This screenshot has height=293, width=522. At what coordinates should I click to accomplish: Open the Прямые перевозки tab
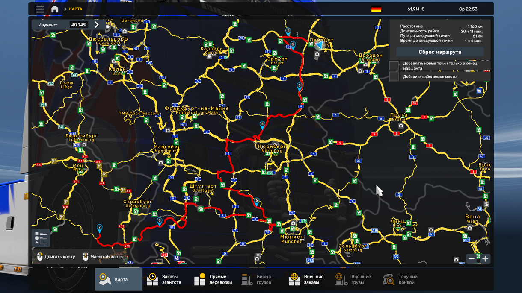click(213, 279)
